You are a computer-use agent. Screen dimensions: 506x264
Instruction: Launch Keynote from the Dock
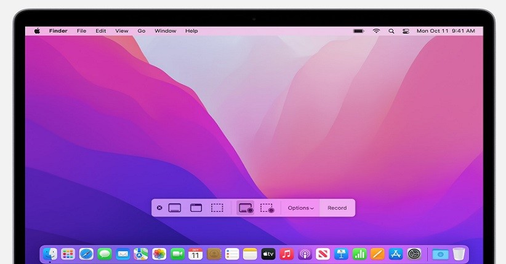(341, 254)
